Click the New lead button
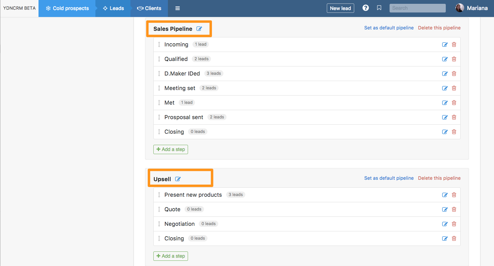This screenshot has height=266, width=494. click(x=340, y=8)
